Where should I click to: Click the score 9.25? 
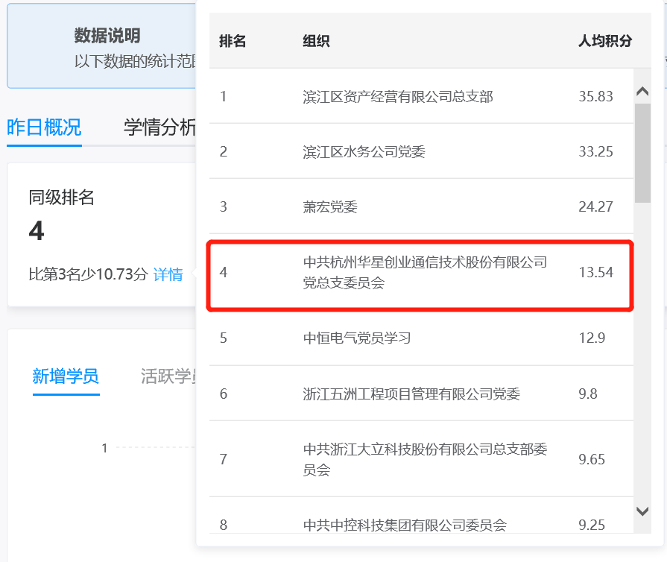click(592, 525)
